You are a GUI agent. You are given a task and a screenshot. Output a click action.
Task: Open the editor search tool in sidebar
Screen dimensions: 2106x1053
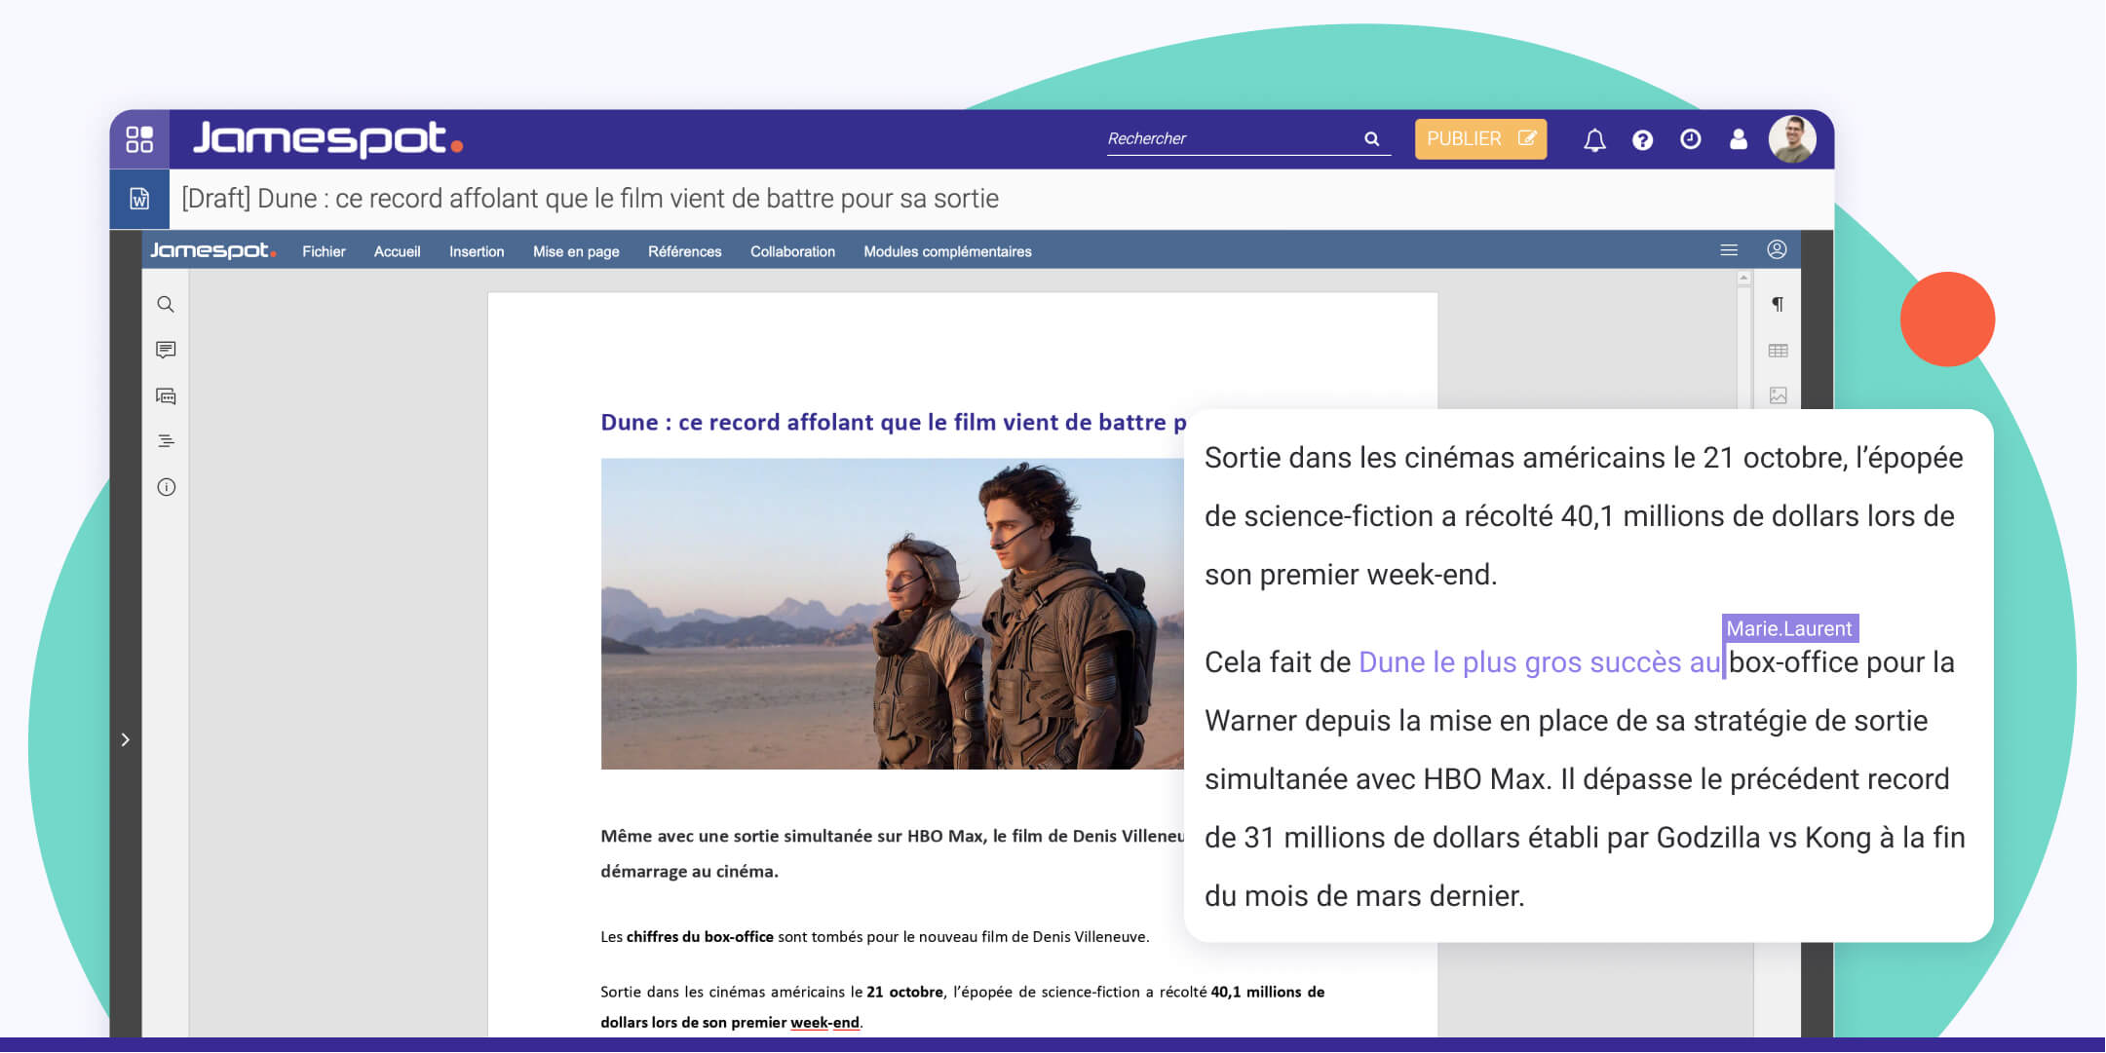(166, 305)
